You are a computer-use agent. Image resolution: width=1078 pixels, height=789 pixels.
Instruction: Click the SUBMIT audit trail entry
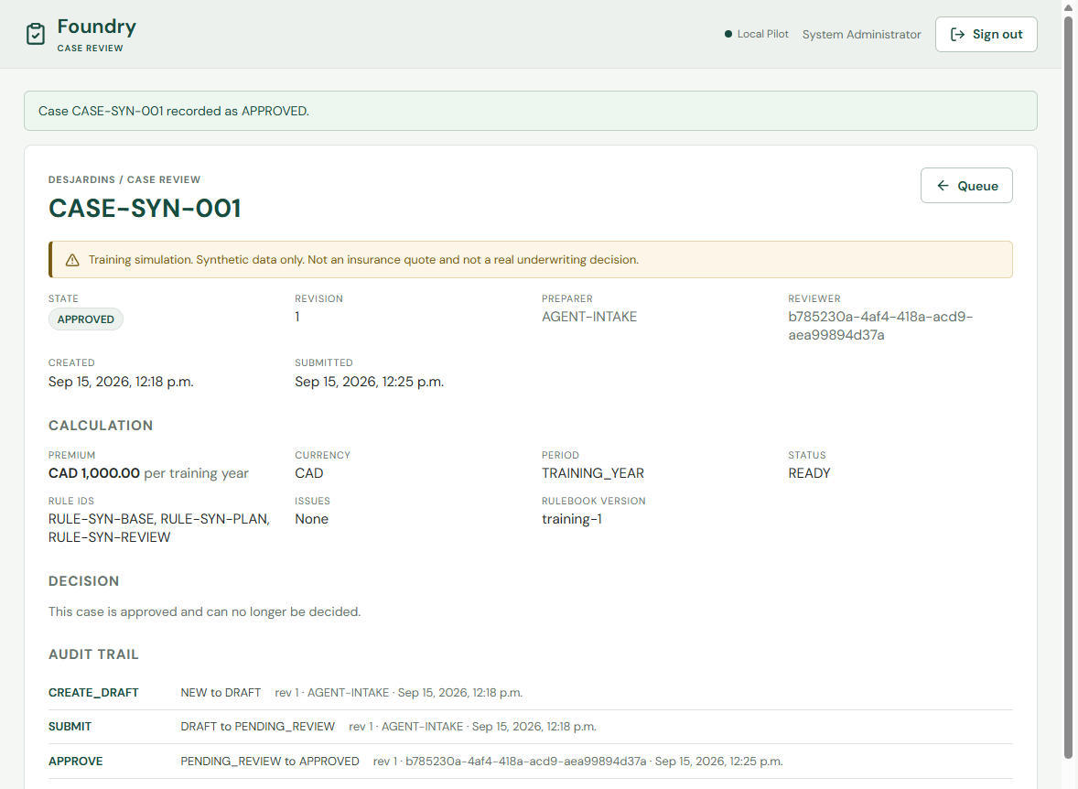[x=530, y=727]
